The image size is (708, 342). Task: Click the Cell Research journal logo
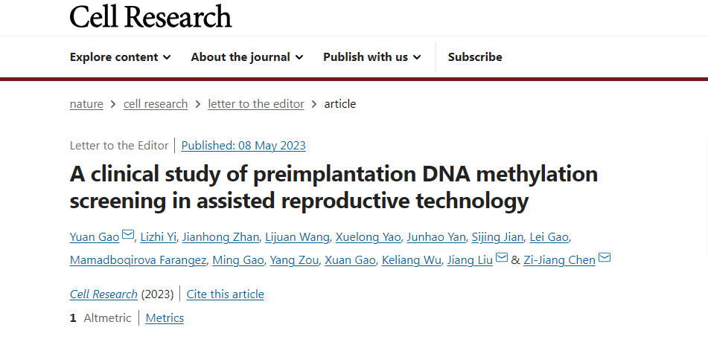pyautogui.click(x=150, y=16)
